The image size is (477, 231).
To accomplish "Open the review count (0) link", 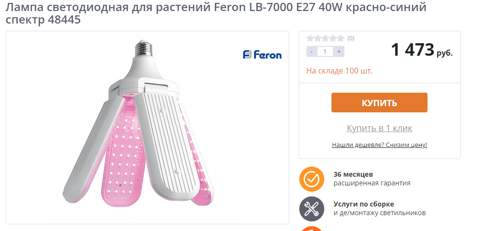I will pos(351,38).
